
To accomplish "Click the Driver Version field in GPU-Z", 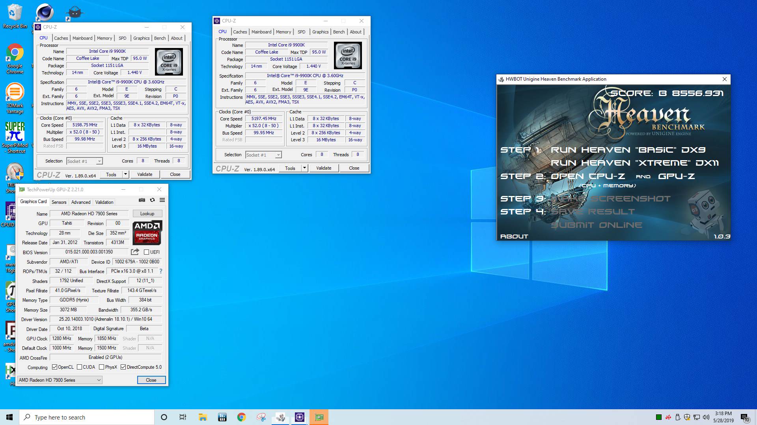I will (106, 319).
